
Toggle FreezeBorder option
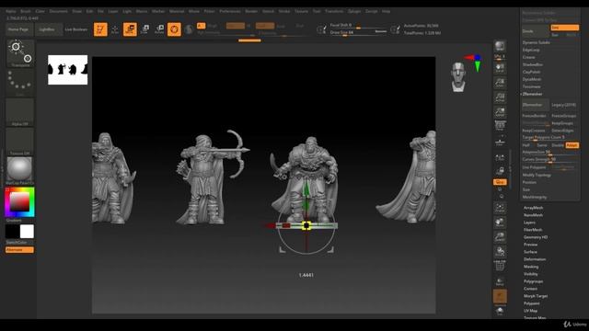(535, 116)
